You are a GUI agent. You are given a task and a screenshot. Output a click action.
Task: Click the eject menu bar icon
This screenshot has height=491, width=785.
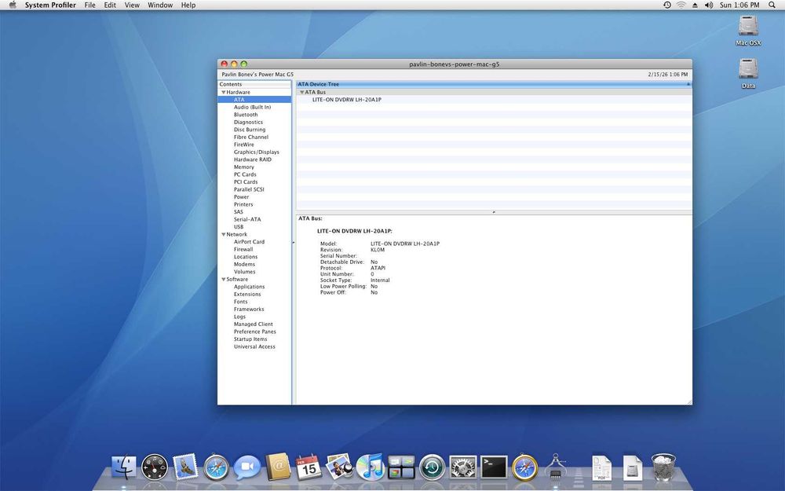(695, 5)
